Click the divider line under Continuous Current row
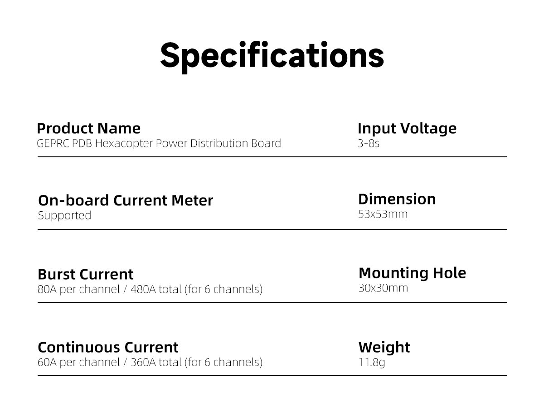The height and width of the screenshot is (398, 544). pyautogui.click(x=272, y=375)
